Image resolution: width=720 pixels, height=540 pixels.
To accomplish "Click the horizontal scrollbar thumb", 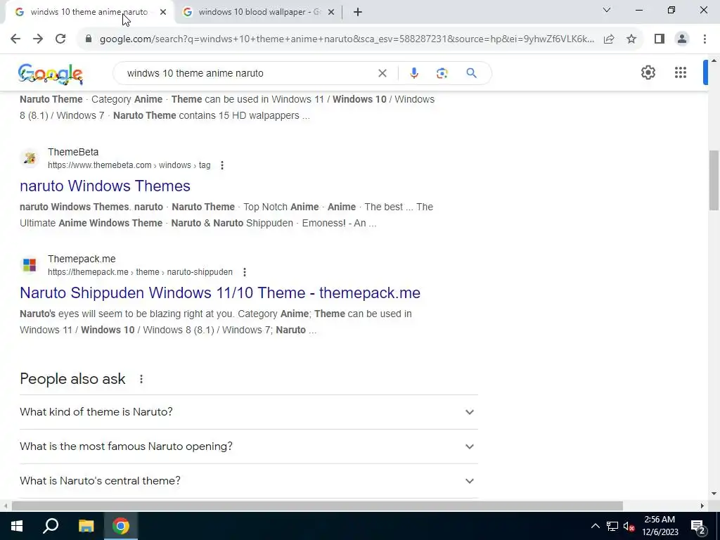I will coord(317,506).
